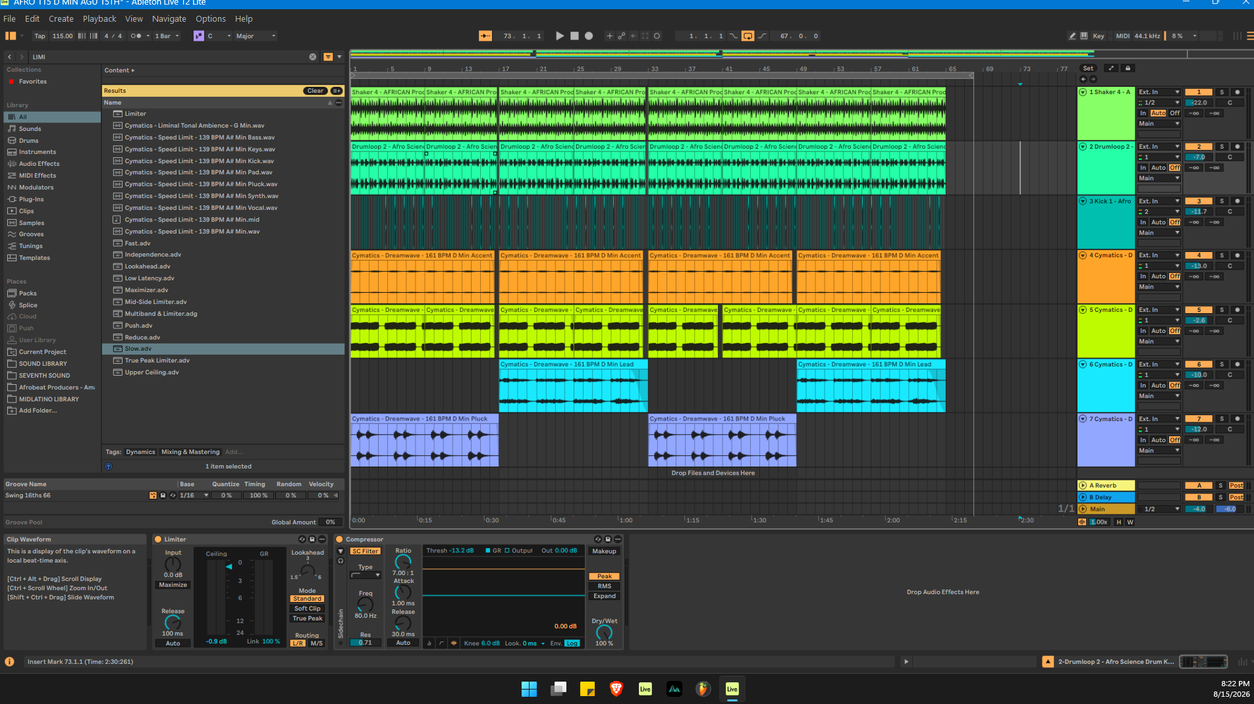Open the Major scale dropdown
Image resolution: width=1254 pixels, height=704 pixels.
[x=256, y=36]
